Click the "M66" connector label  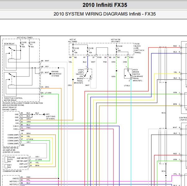tap(22, 145)
